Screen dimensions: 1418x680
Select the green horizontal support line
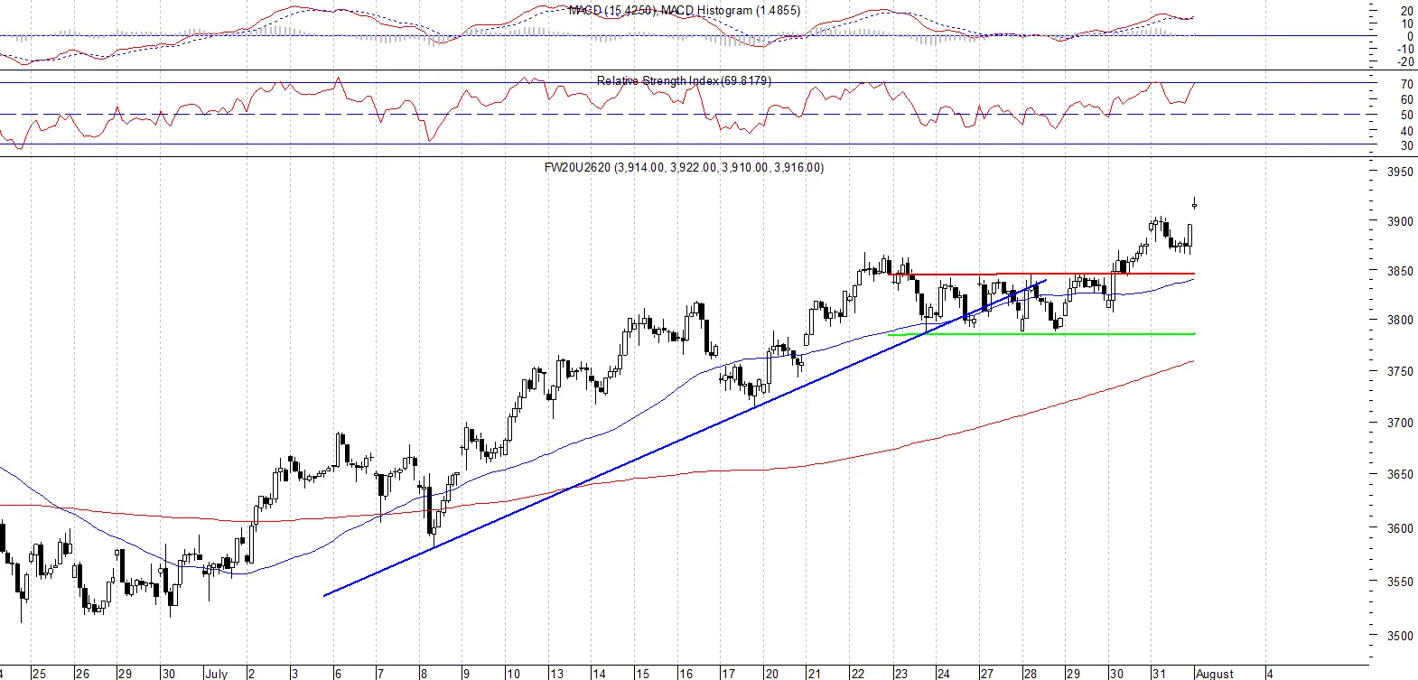(x=1042, y=334)
